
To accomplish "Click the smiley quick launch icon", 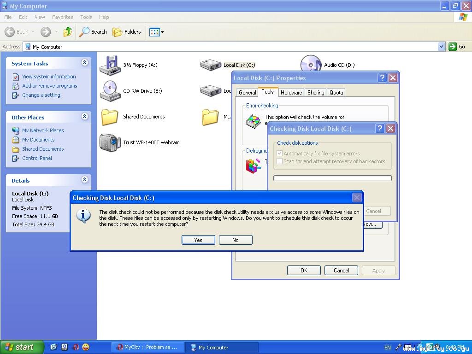I will click(86, 347).
